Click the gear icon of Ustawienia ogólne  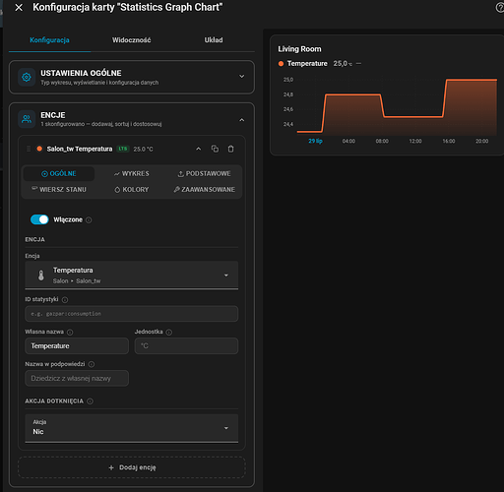tap(27, 77)
